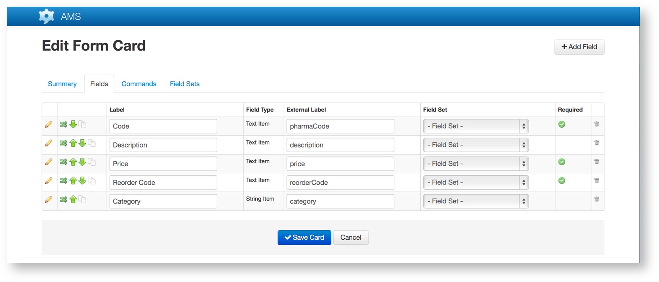
Task: Toggle the Required checkmark for Code
Action: click(562, 125)
